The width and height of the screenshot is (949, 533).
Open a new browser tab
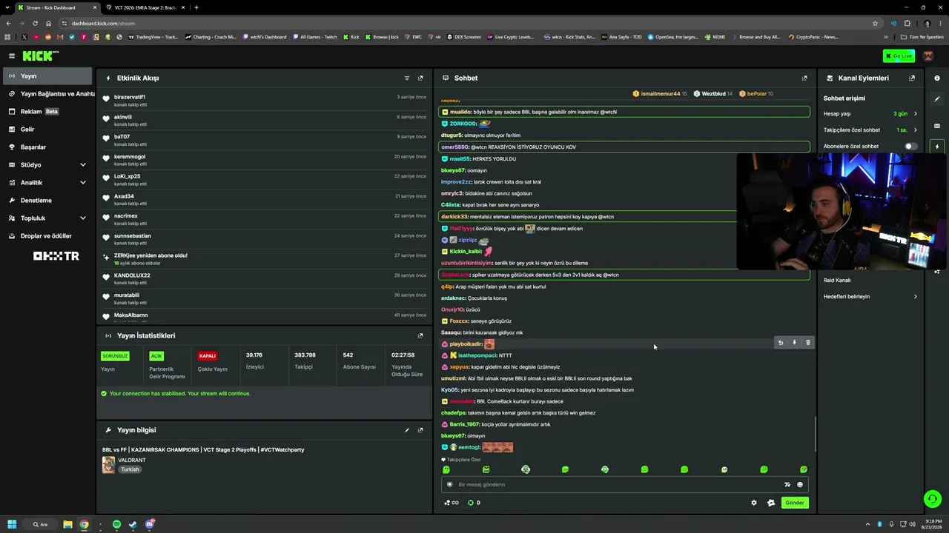pos(196,7)
